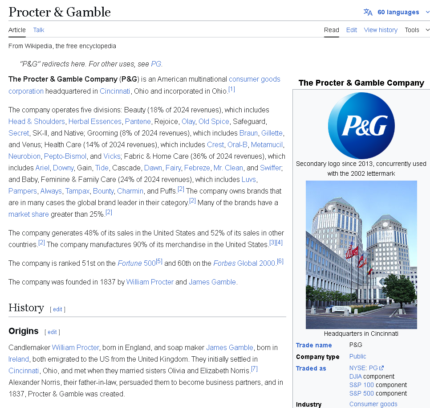Follow the Ireland link
The height and width of the screenshot is (408, 430).
[19, 359]
